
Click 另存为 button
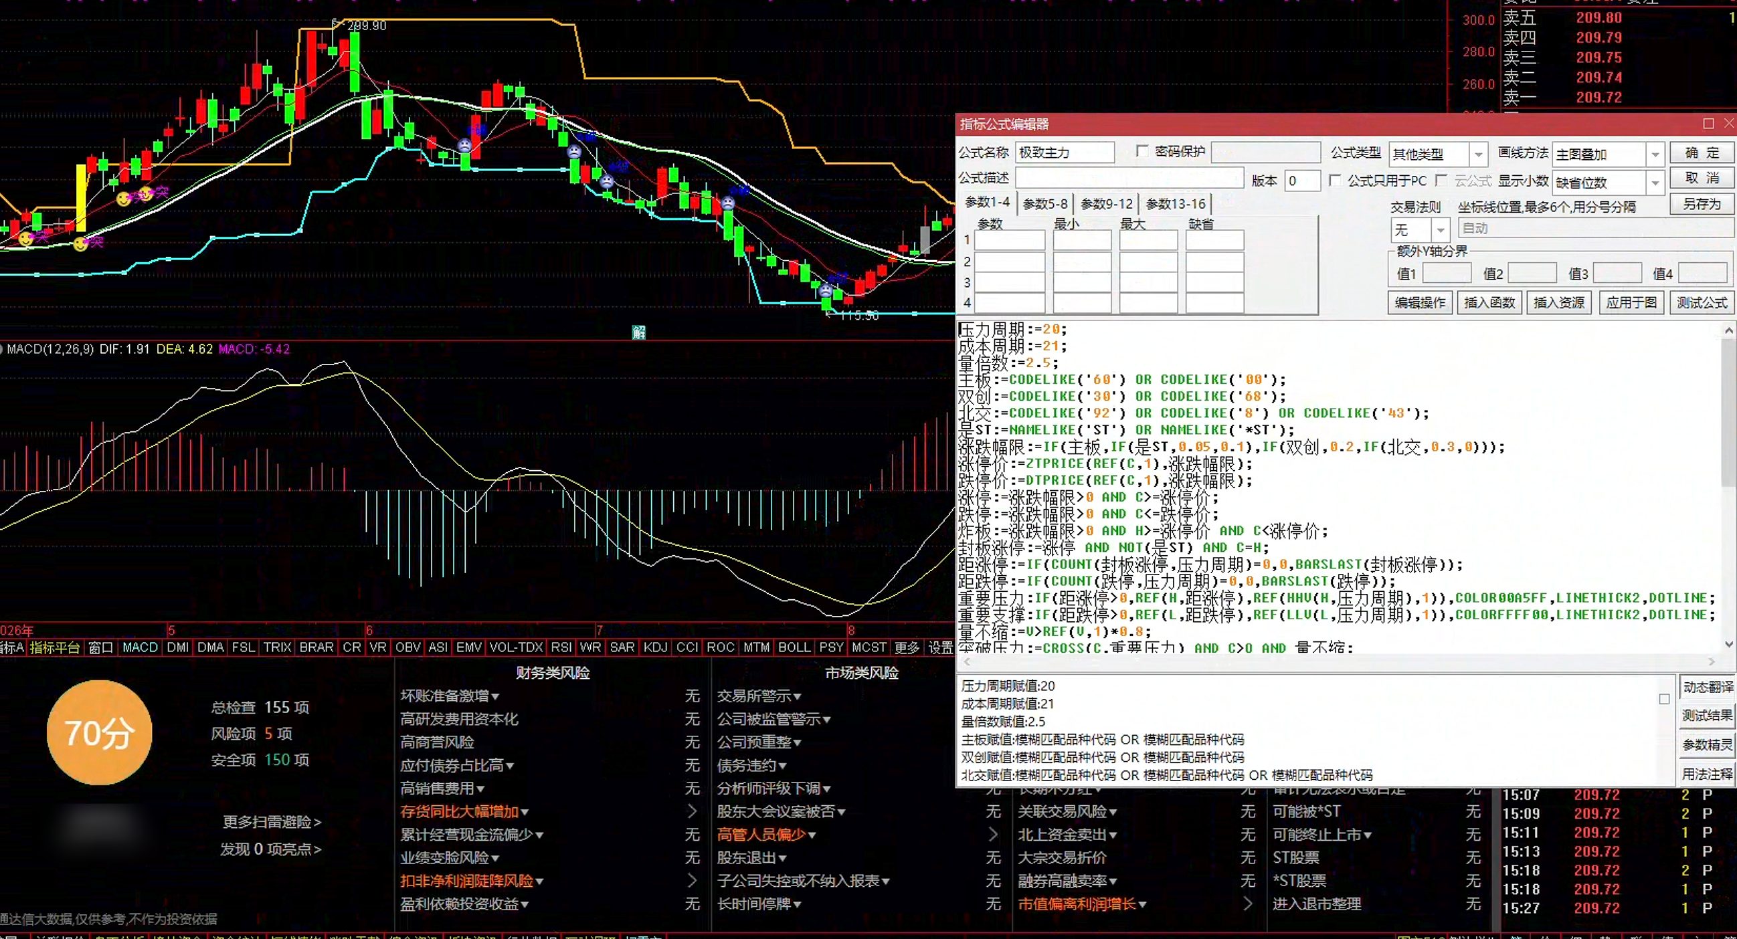tap(1702, 204)
